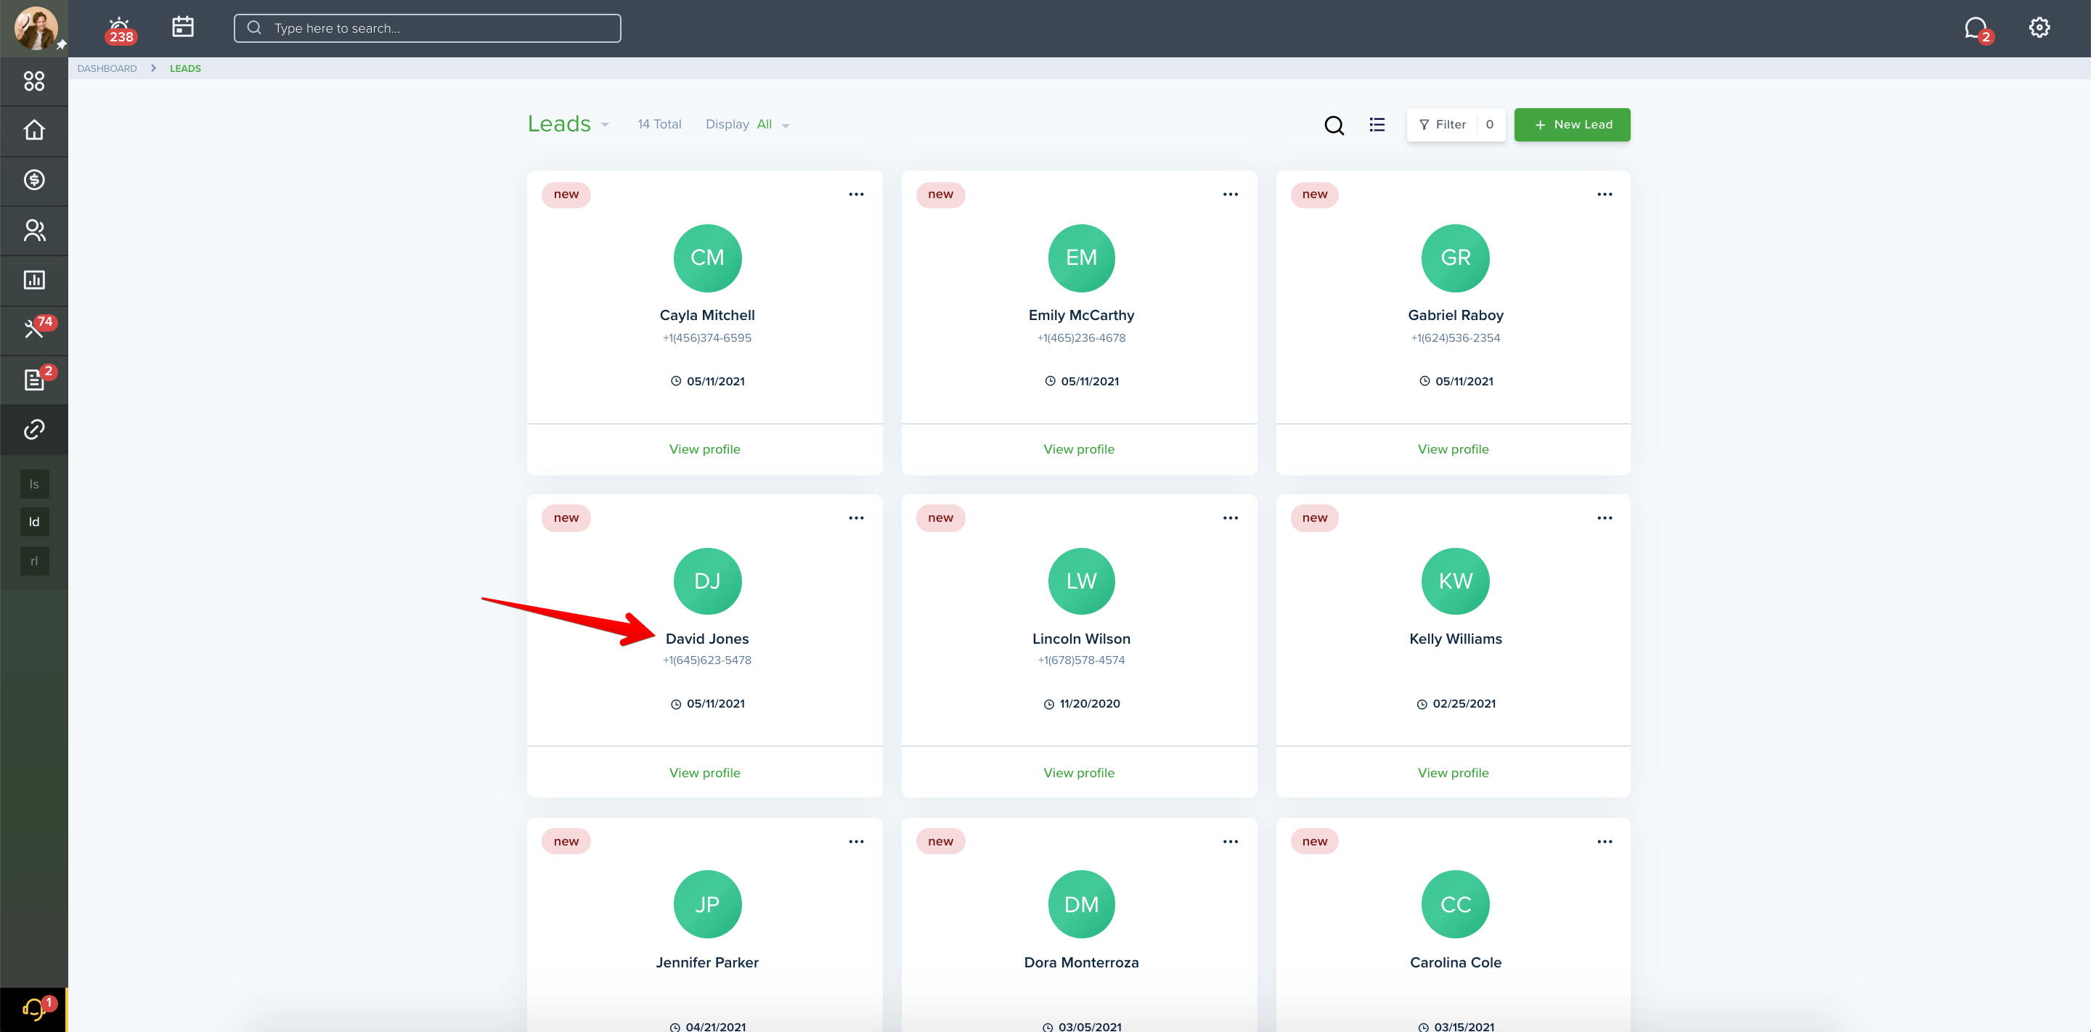2091x1032 pixels.
Task: Click the New Lead button
Action: pyautogui.click(x=1571, y=125)
